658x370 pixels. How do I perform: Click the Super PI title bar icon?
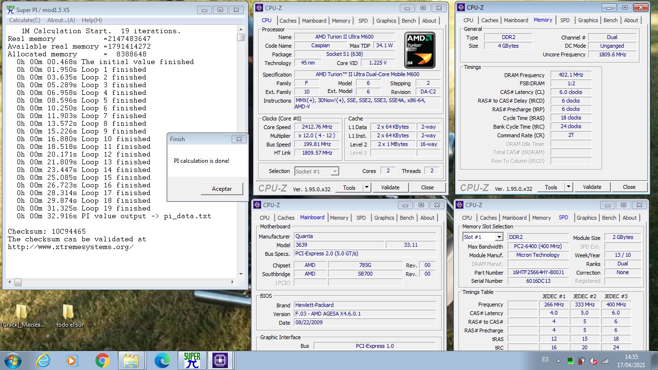pyautogui.click(x=10, y=10)
